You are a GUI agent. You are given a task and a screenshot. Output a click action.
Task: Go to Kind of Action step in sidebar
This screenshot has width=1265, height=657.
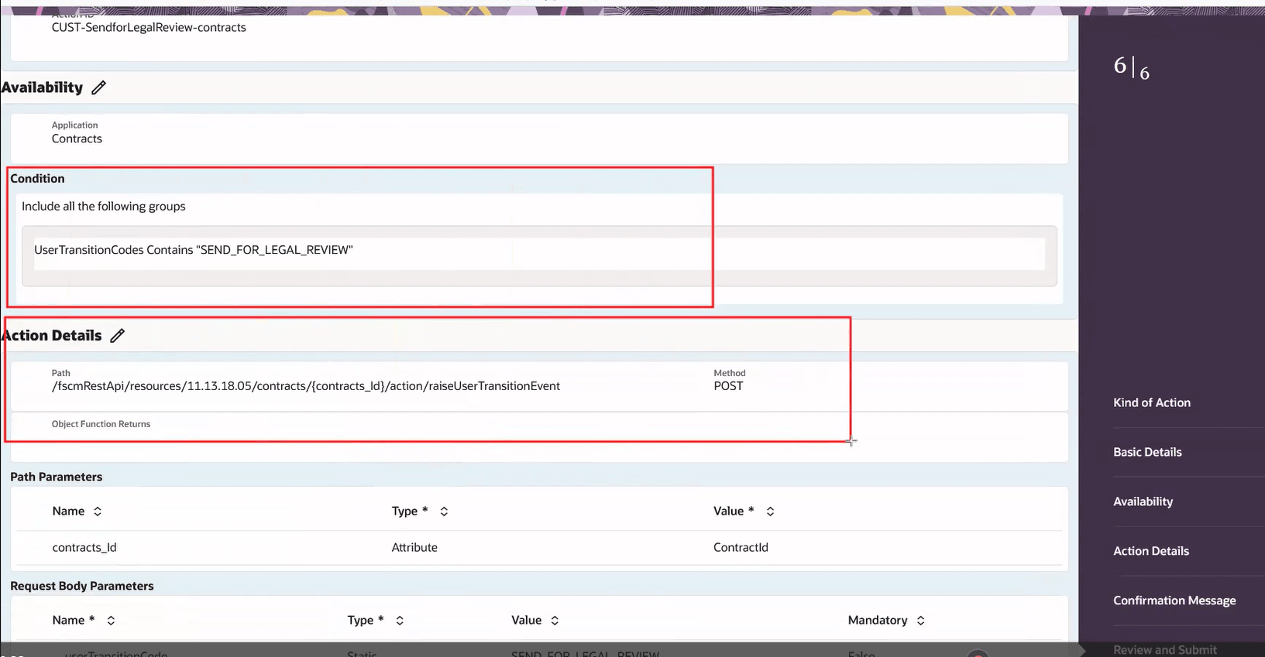coord(1152,402)
